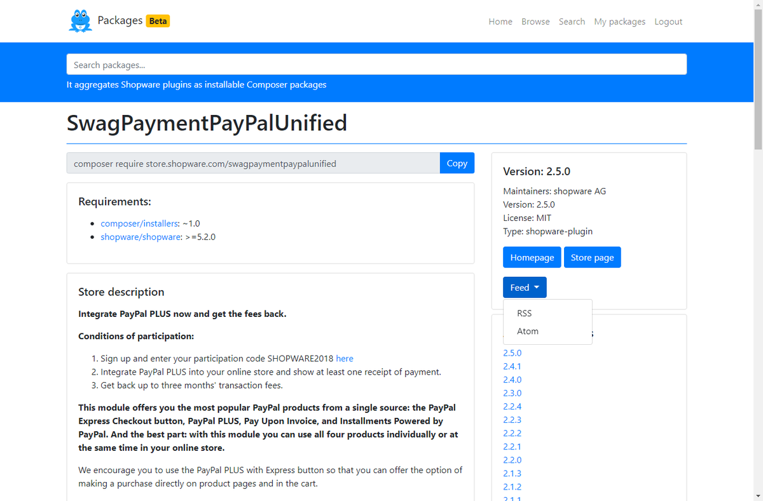Image resolution: width=763 pixels, height=501 pixels.
Task: Click the composer require command field
Action: (253, 163)
